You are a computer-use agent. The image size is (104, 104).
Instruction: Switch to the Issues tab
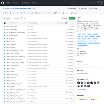click(x=14, y=13)
